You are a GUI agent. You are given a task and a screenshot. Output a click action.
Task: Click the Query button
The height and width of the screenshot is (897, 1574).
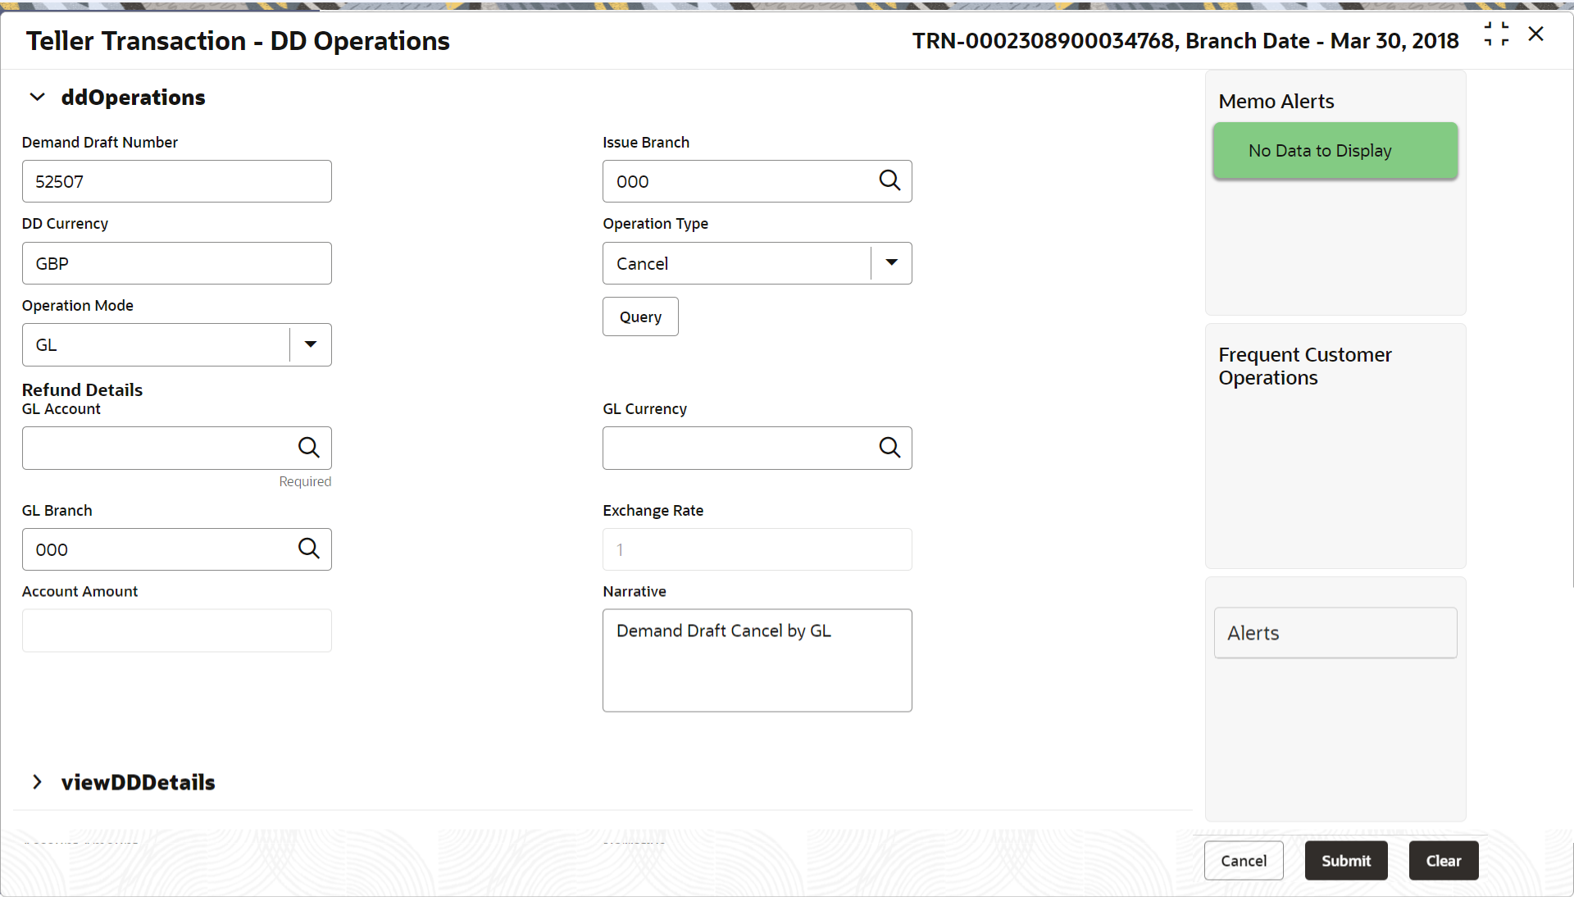click(641, 316)
